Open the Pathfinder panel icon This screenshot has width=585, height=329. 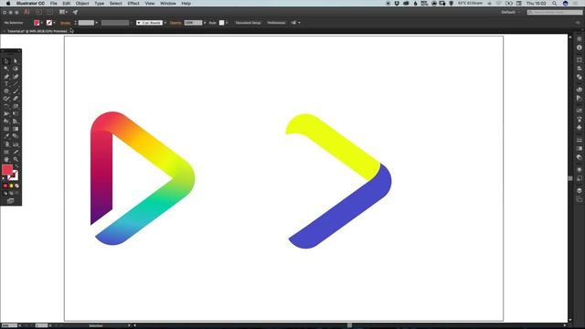point(579,77)
